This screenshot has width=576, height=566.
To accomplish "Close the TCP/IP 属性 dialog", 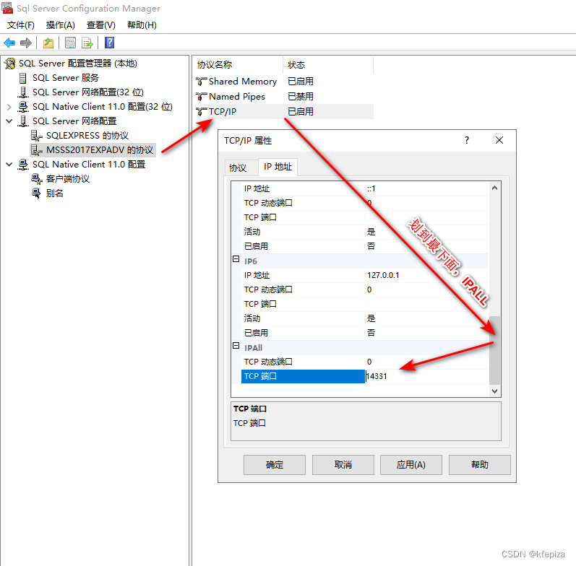I will tap(499, 140).
